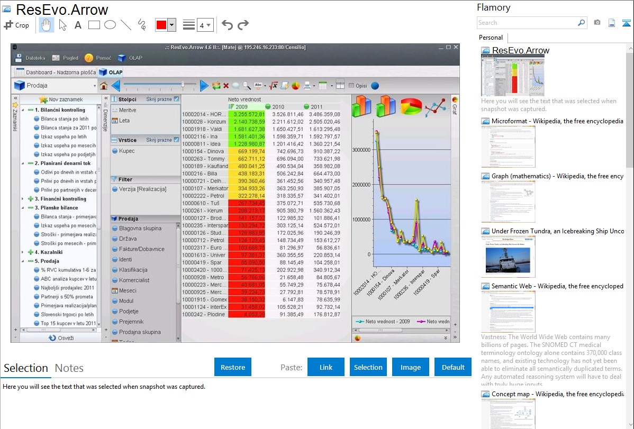Open the line width dropdown showing 4
Screen dimensions: 634x429
pyautogui.click(x=205, y=25)
